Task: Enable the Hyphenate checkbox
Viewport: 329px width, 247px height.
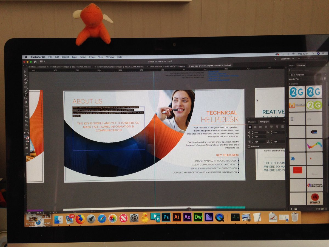Action: (x=249, y=147)
